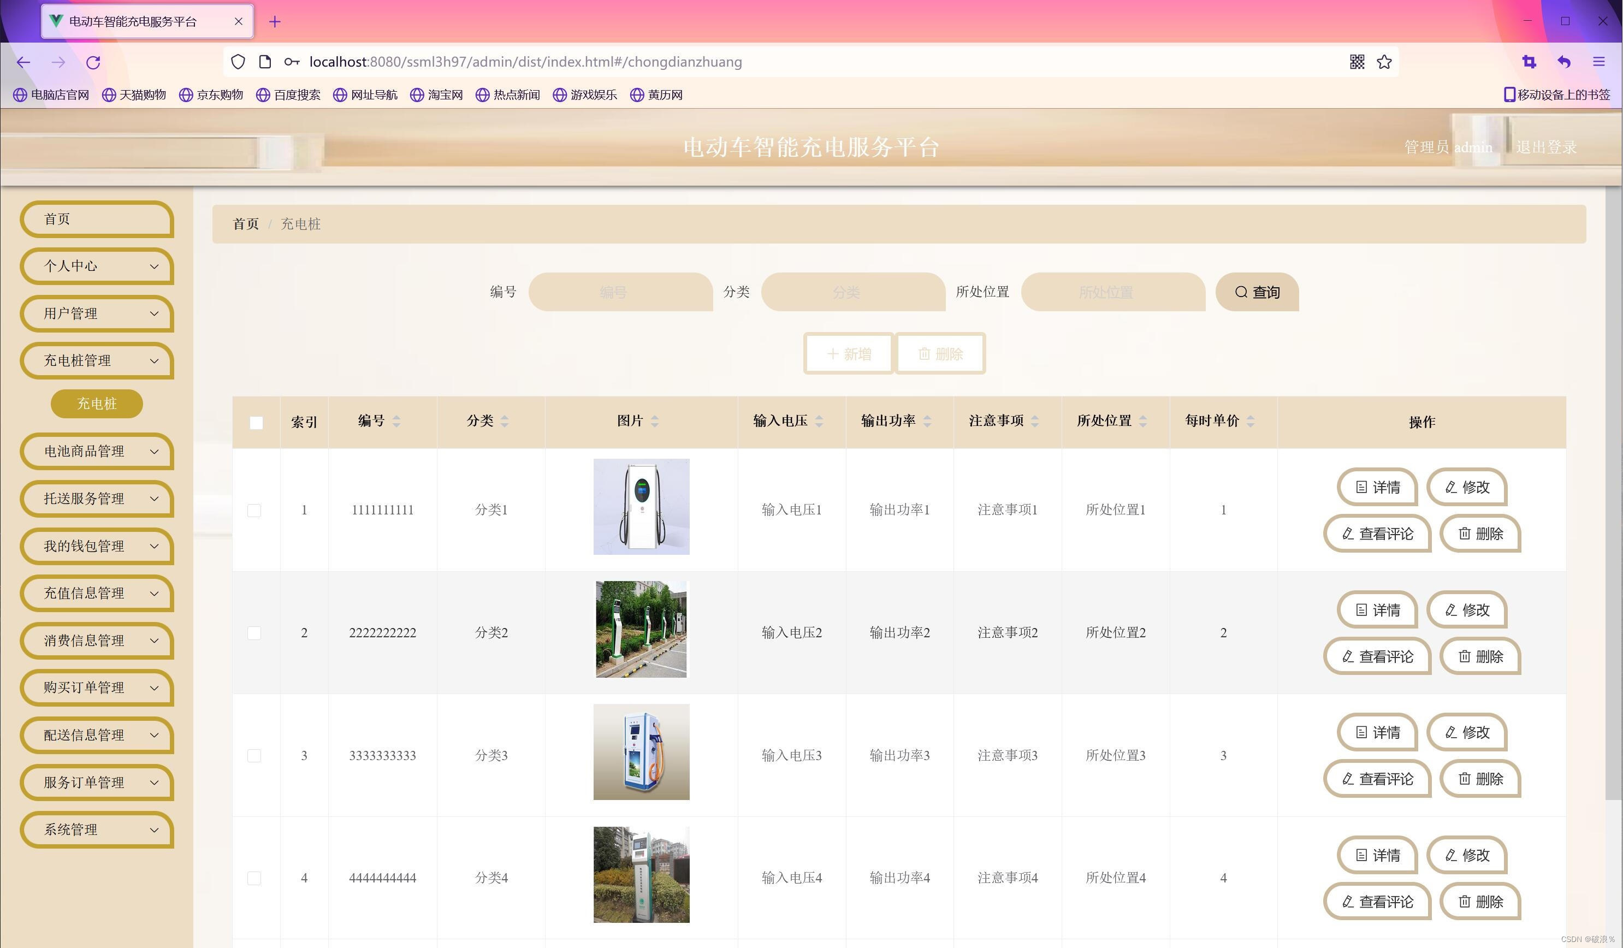
Task: Close the 电动车智能充电服务平台 tab
Action: tap(238, 21)
